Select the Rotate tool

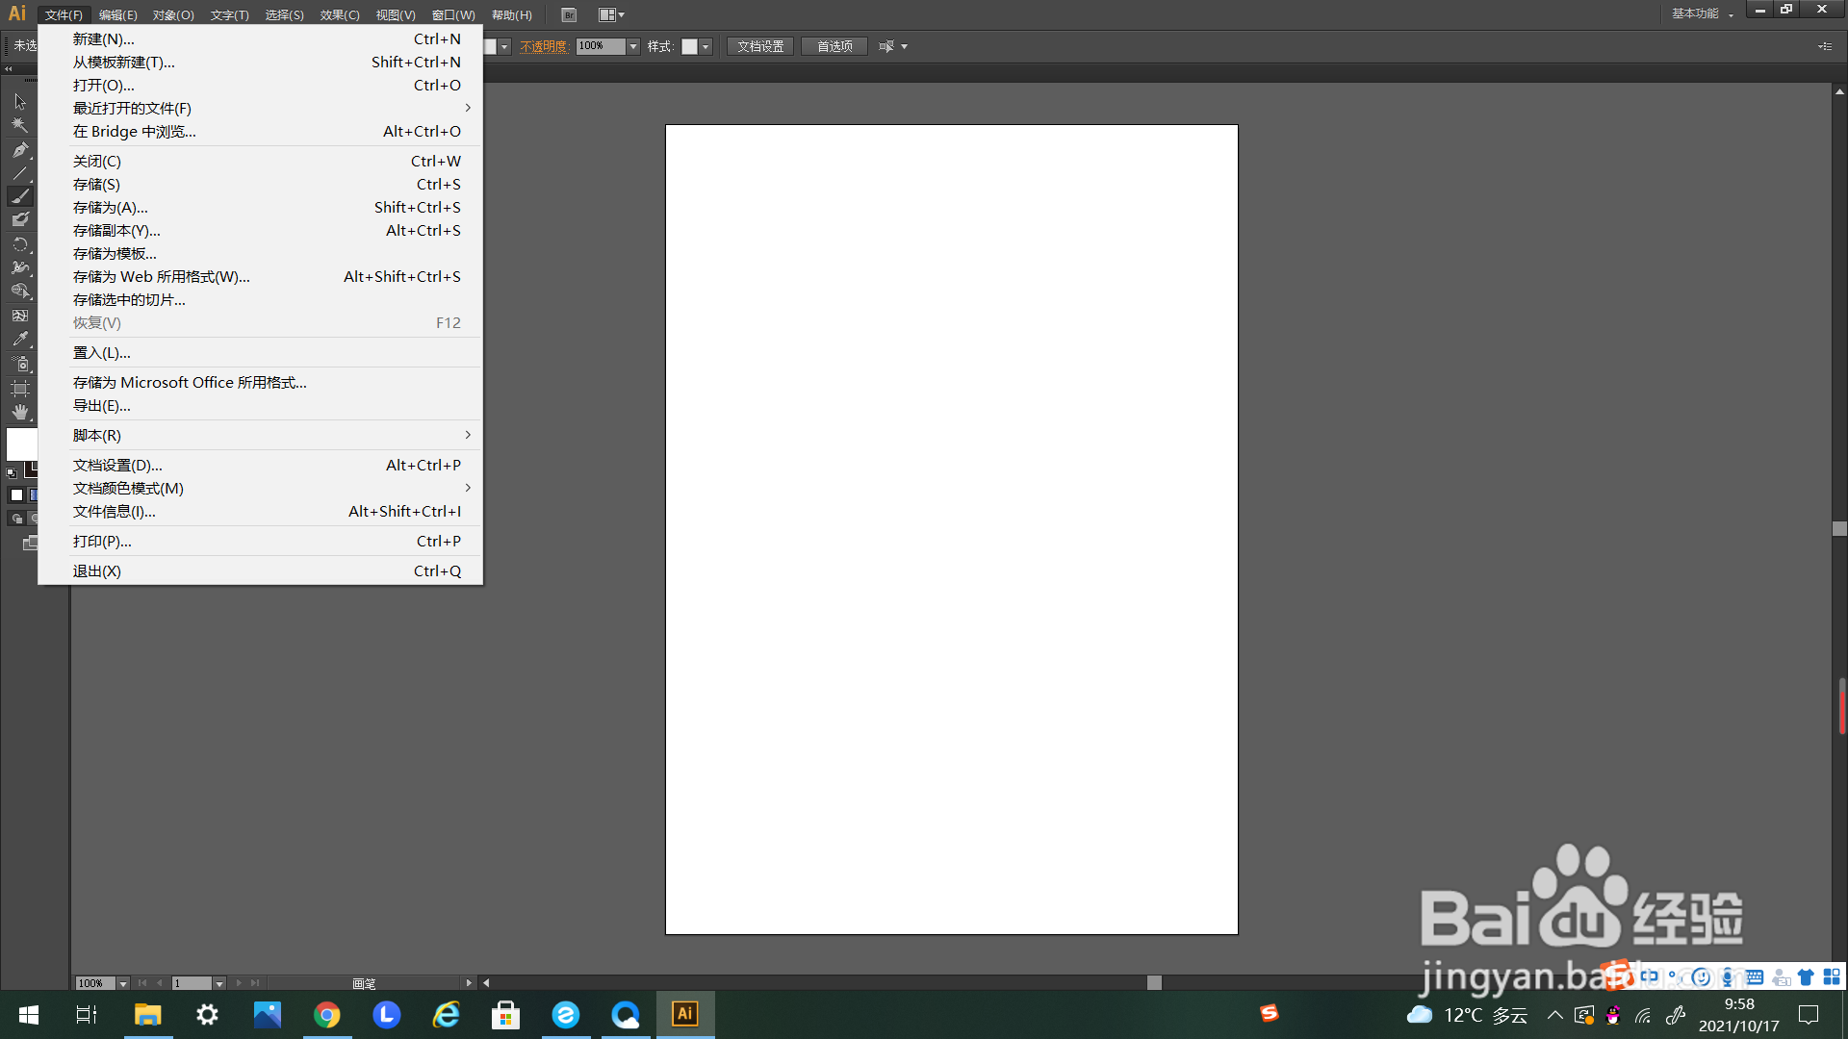click(x=20, y=244)
